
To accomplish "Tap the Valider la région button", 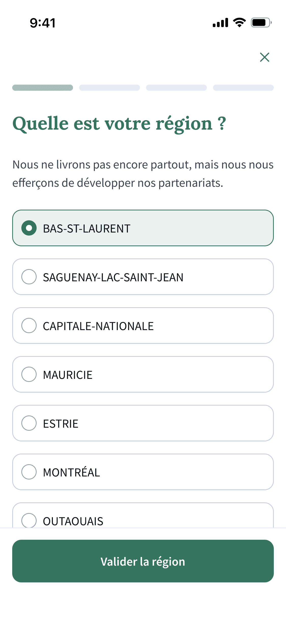I will tap(143, 561).
